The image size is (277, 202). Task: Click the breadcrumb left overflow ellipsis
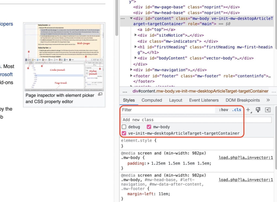125,91
